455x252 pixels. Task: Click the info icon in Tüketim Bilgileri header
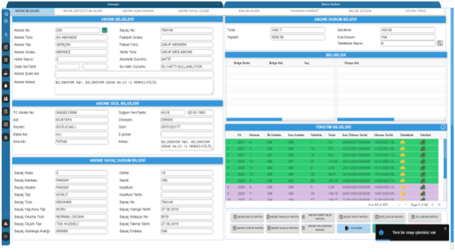443,127
